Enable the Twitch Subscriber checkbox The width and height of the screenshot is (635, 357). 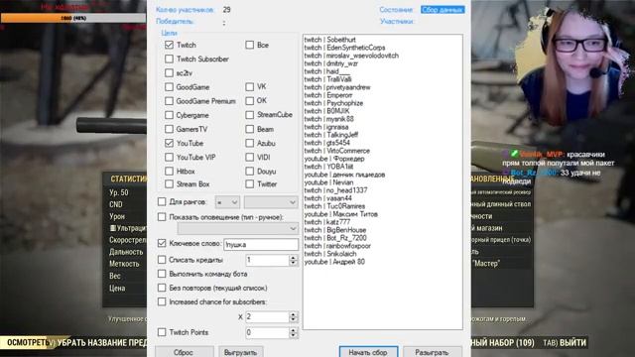(x=169, y=59)
